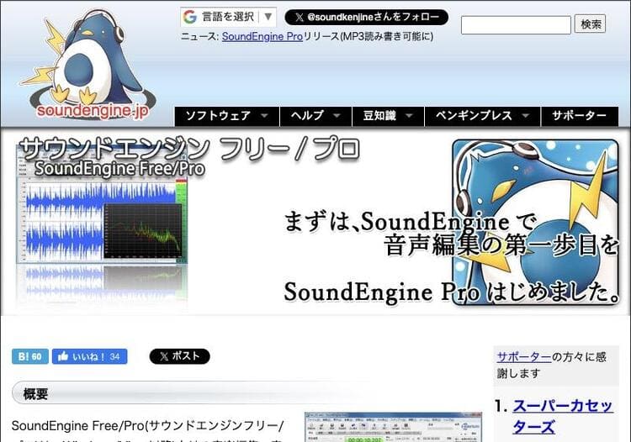Click the Hatena bookmark B! 60 button

30,356
